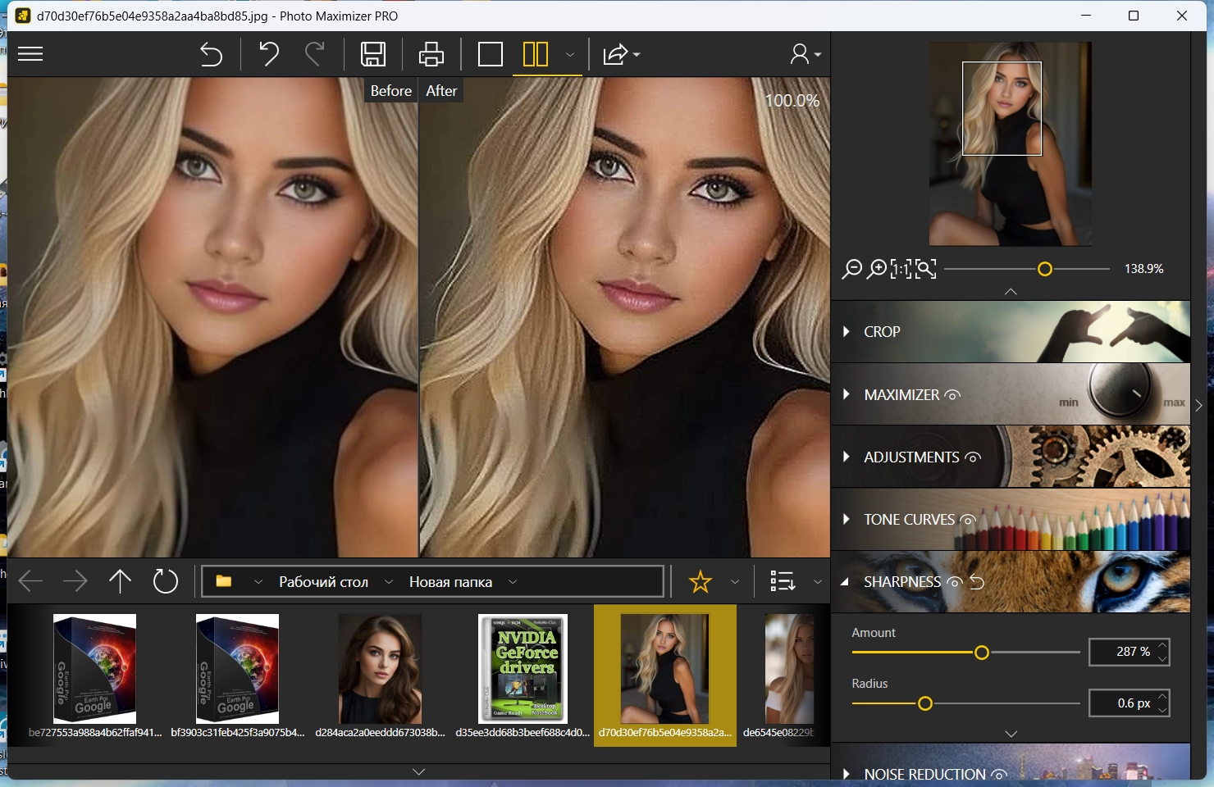Toggle Sharpness effect visibility eye
Viewport: 1214px width, 787px height.
(x=954, y=582)
